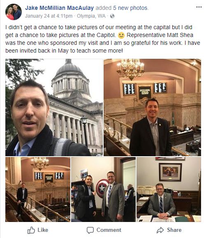This screenshot has height=238, width=206.
Task: Open Jake McMillian MacAulay profile link
Action: click(59, 8)
